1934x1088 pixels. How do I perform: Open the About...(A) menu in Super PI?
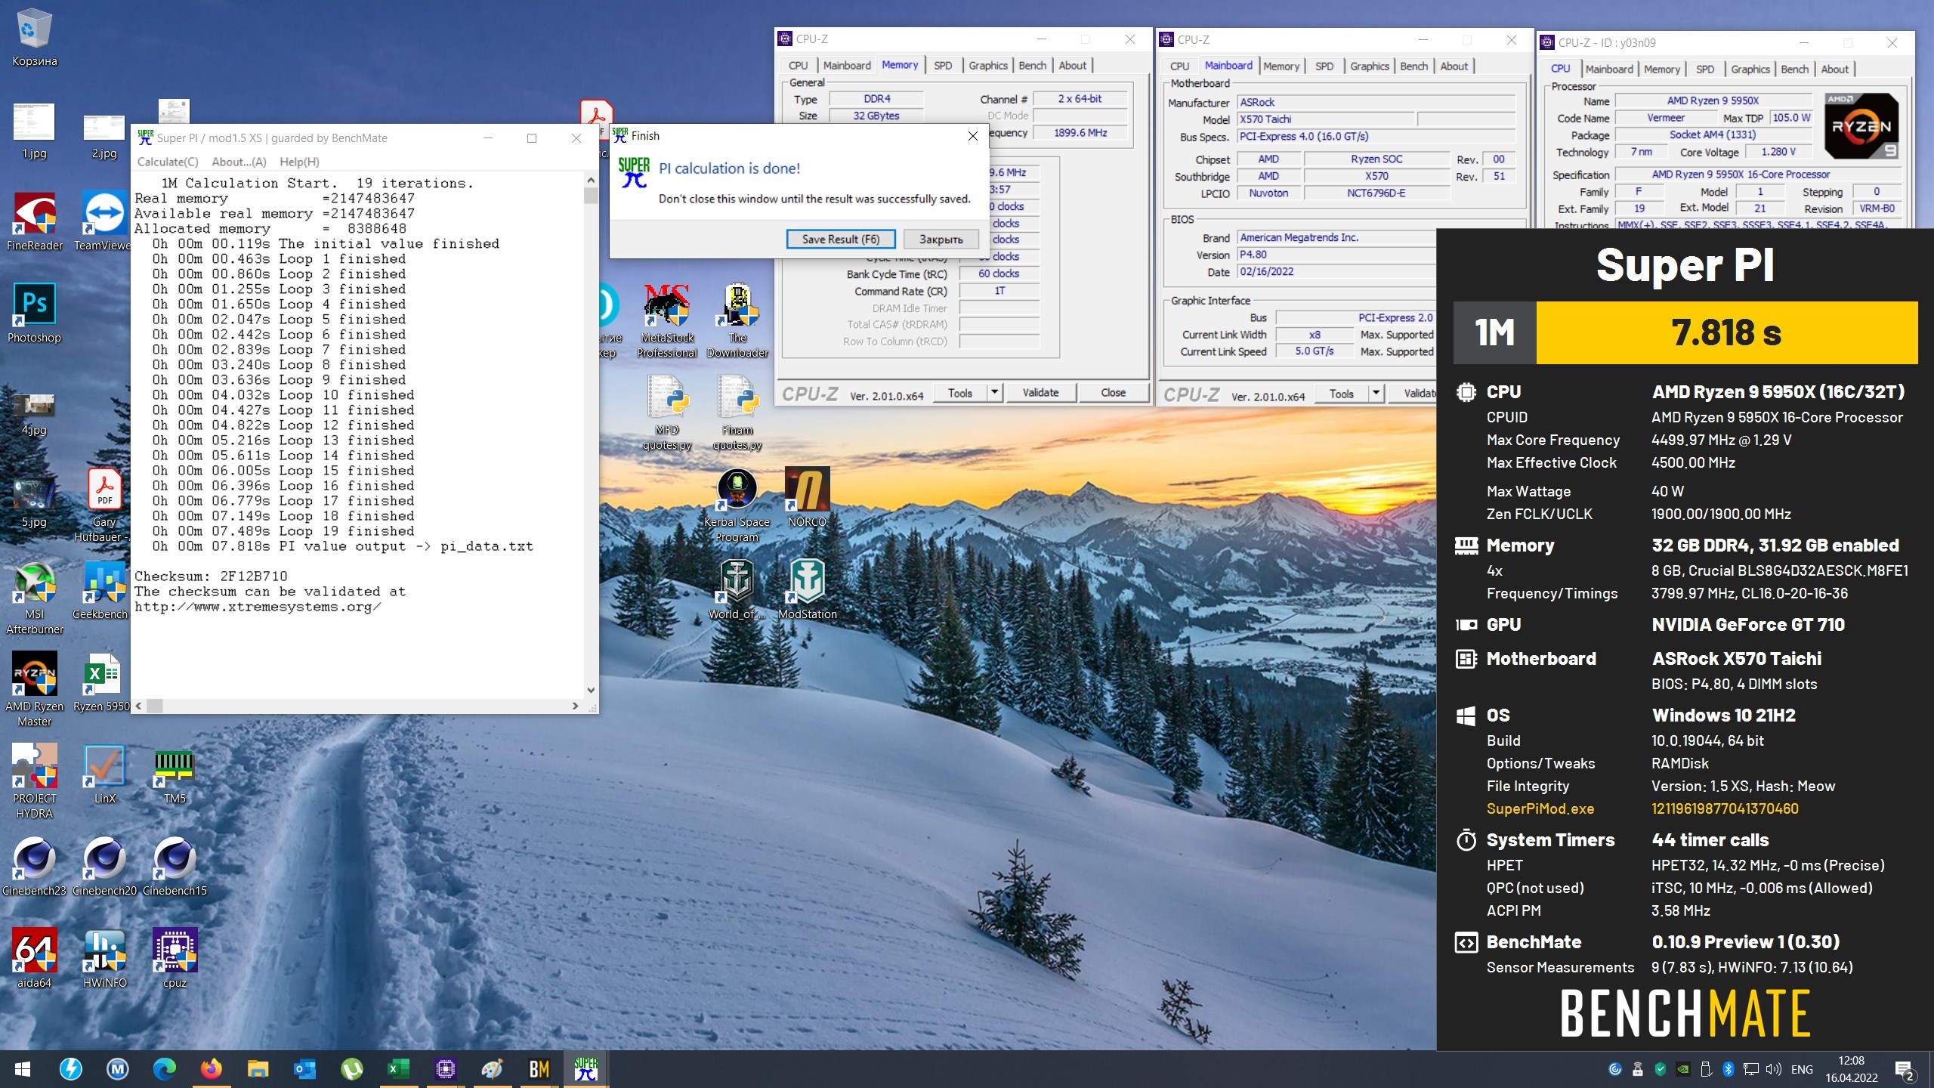[239, 162]
